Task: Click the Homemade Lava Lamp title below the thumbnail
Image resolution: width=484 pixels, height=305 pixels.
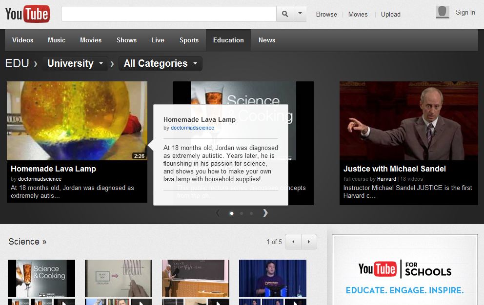Action: (53, 169)
